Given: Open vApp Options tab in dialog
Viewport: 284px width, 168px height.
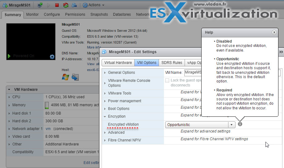Looking at the screenshot, I should point(193,62).
